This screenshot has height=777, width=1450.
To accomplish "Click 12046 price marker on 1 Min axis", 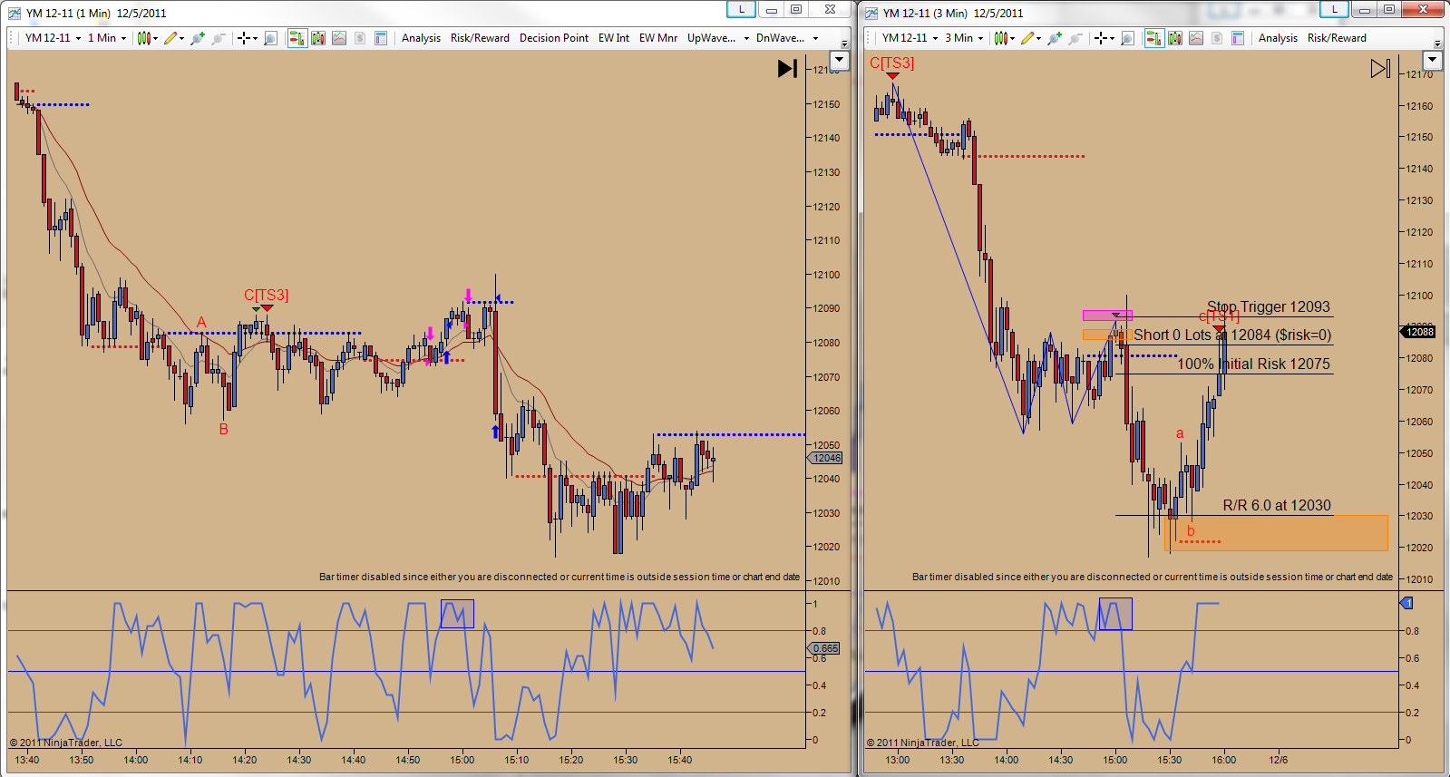I will 826,458.
